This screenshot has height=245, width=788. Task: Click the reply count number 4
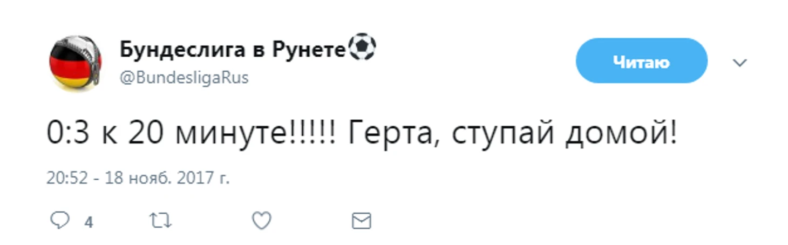point(89,222)
